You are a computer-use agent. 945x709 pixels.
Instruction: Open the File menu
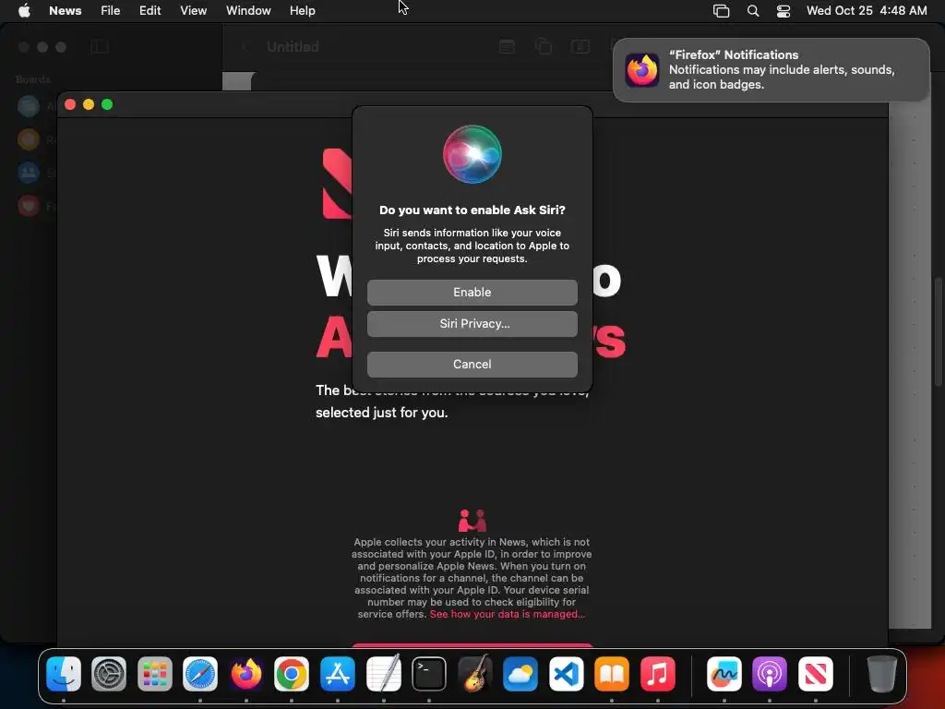(x=111, y=10)
